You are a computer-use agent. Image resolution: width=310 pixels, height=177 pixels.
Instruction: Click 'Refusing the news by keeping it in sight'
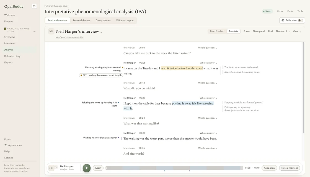pyautogui.click(x=99, y=104)
